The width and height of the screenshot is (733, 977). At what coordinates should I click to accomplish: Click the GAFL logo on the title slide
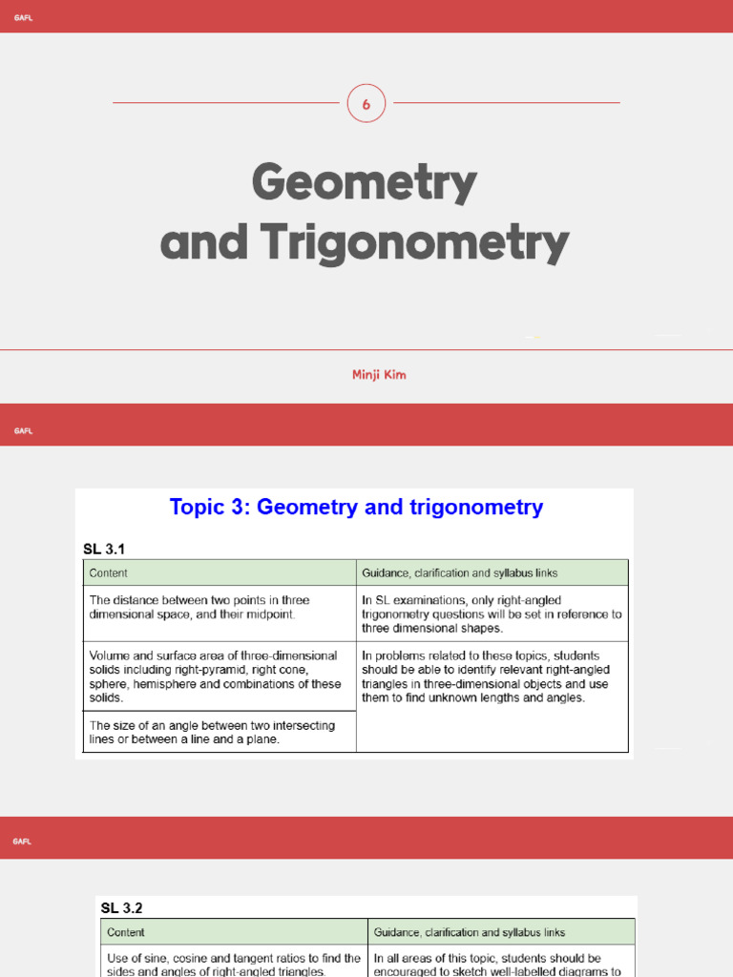click(x=23, y=18)
